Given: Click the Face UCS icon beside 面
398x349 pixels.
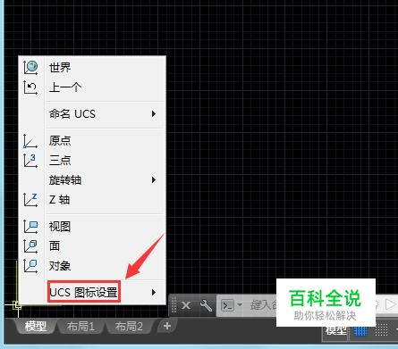Looking at the screenshot, I should (x=30, y=246).
